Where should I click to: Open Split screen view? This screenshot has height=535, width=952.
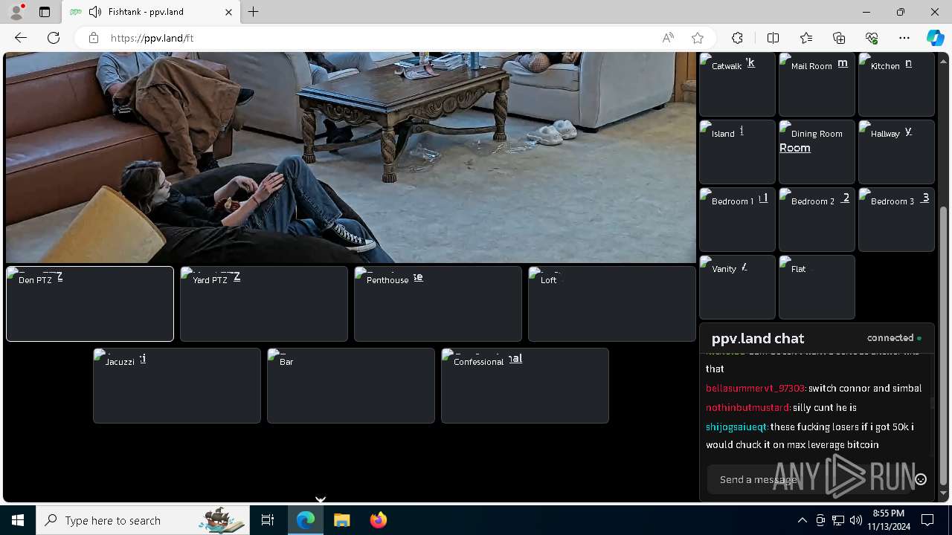[773, 38]
